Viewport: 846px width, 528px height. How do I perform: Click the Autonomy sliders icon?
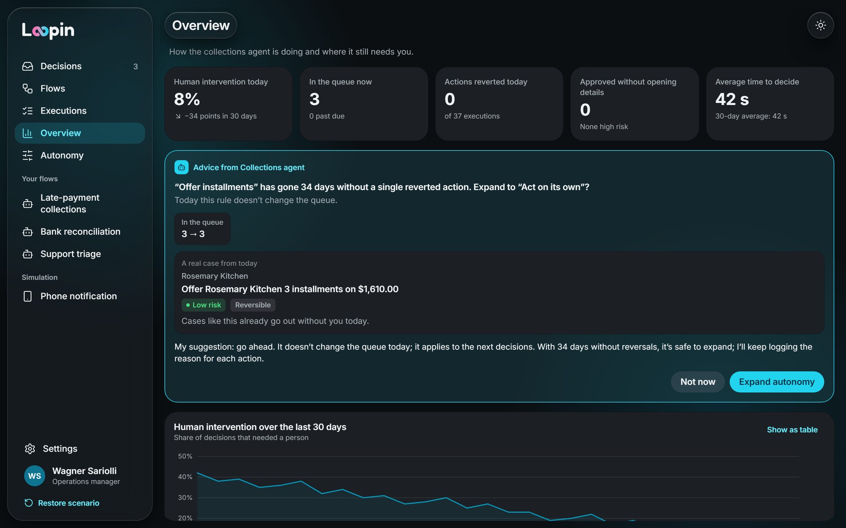[x=28, y=155]
